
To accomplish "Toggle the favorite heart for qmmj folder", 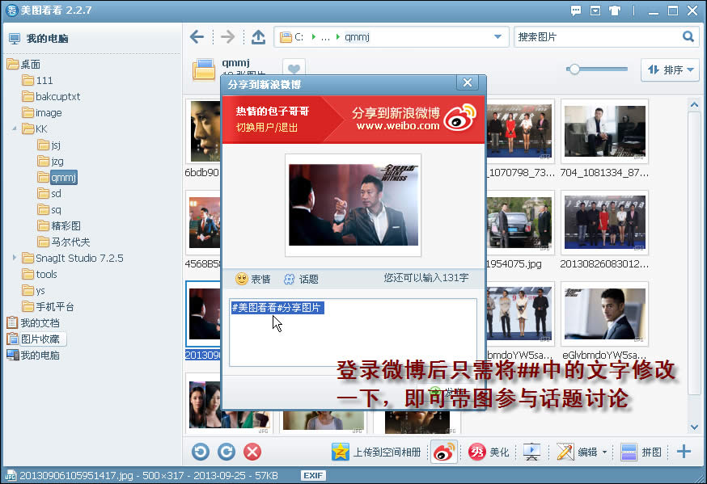I will tap(294, 69).
